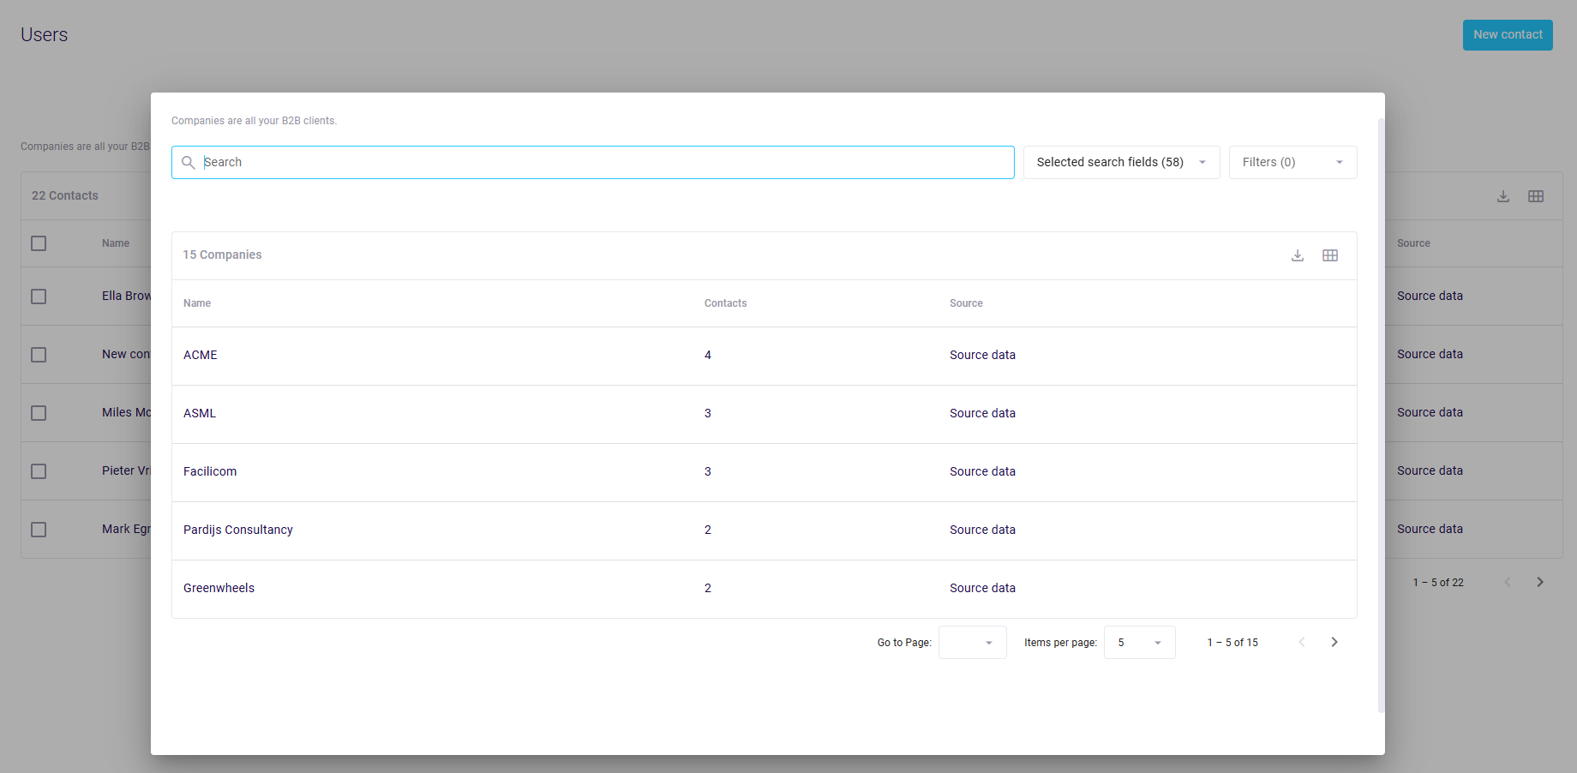Change Items per page dropdown value
Screen dimensions: 1577x773
coord(1139,642)
